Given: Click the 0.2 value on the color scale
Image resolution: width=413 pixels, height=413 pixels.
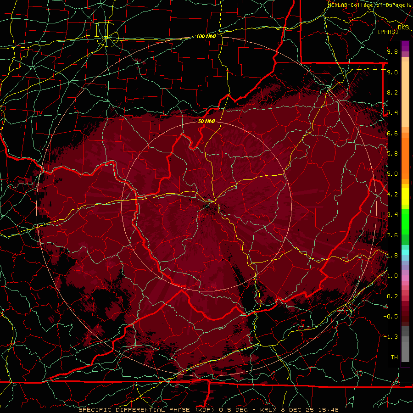Looking at the screenshot, I should click(392, 296).
